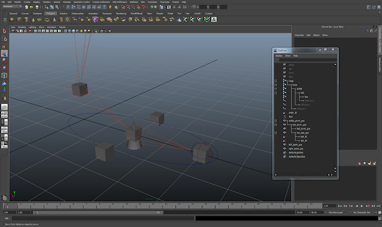The height and width of the screenshot is (227, 382).
Task: Click the open scene folder icon
Action: [x=32, y=7]
